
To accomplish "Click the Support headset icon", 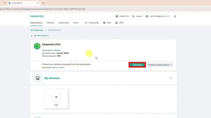I will 133,16.
